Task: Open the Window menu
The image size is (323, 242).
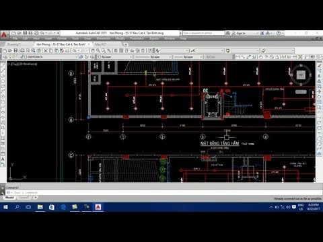Action: [170, 38]
